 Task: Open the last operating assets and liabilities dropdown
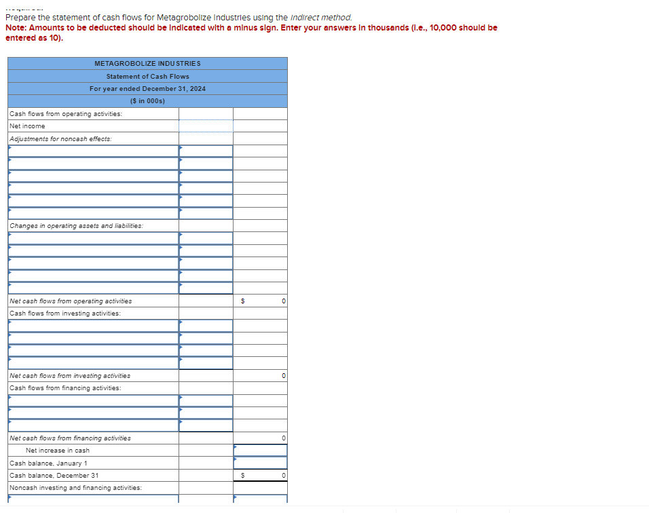coord(92,286)
